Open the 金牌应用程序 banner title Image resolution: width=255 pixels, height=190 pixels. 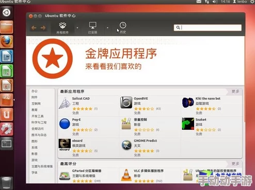(121, 54)
